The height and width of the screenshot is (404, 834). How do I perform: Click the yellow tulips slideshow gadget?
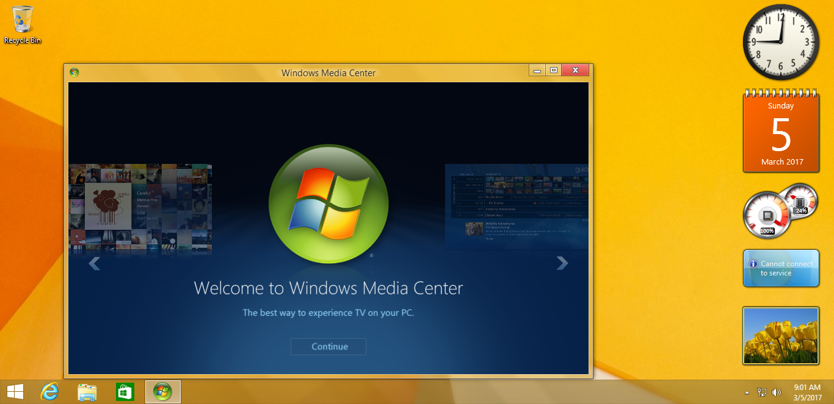[781, 336]
